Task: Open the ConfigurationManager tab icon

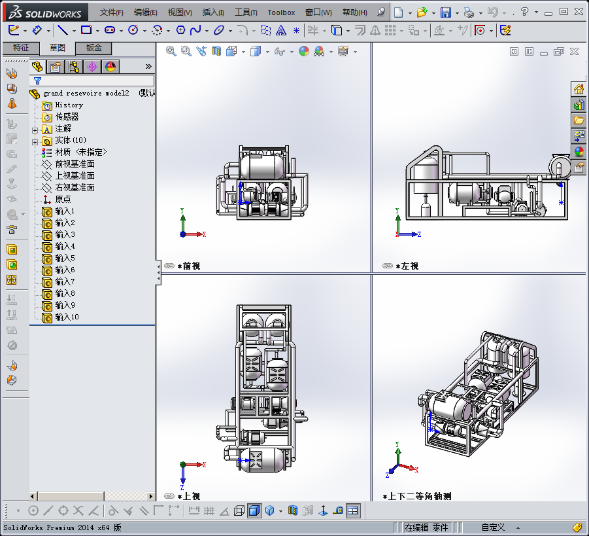Action: pos(74,67)
